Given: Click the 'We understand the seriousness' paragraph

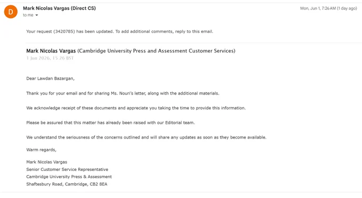Looking at the screenshot, I should click(x=146, y=137).
